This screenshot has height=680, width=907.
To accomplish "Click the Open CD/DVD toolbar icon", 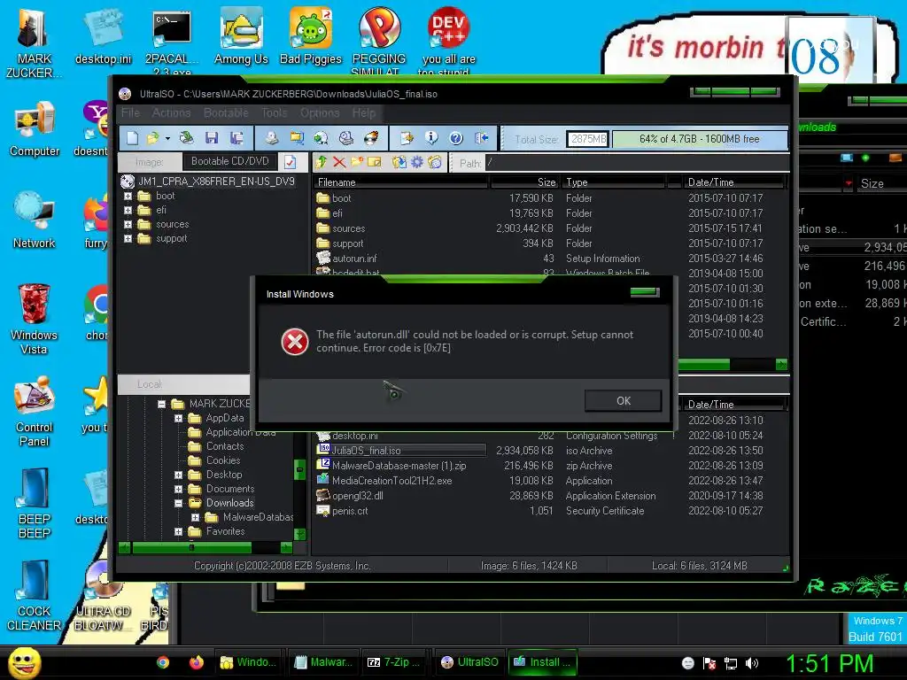I will tap(186, 138).
